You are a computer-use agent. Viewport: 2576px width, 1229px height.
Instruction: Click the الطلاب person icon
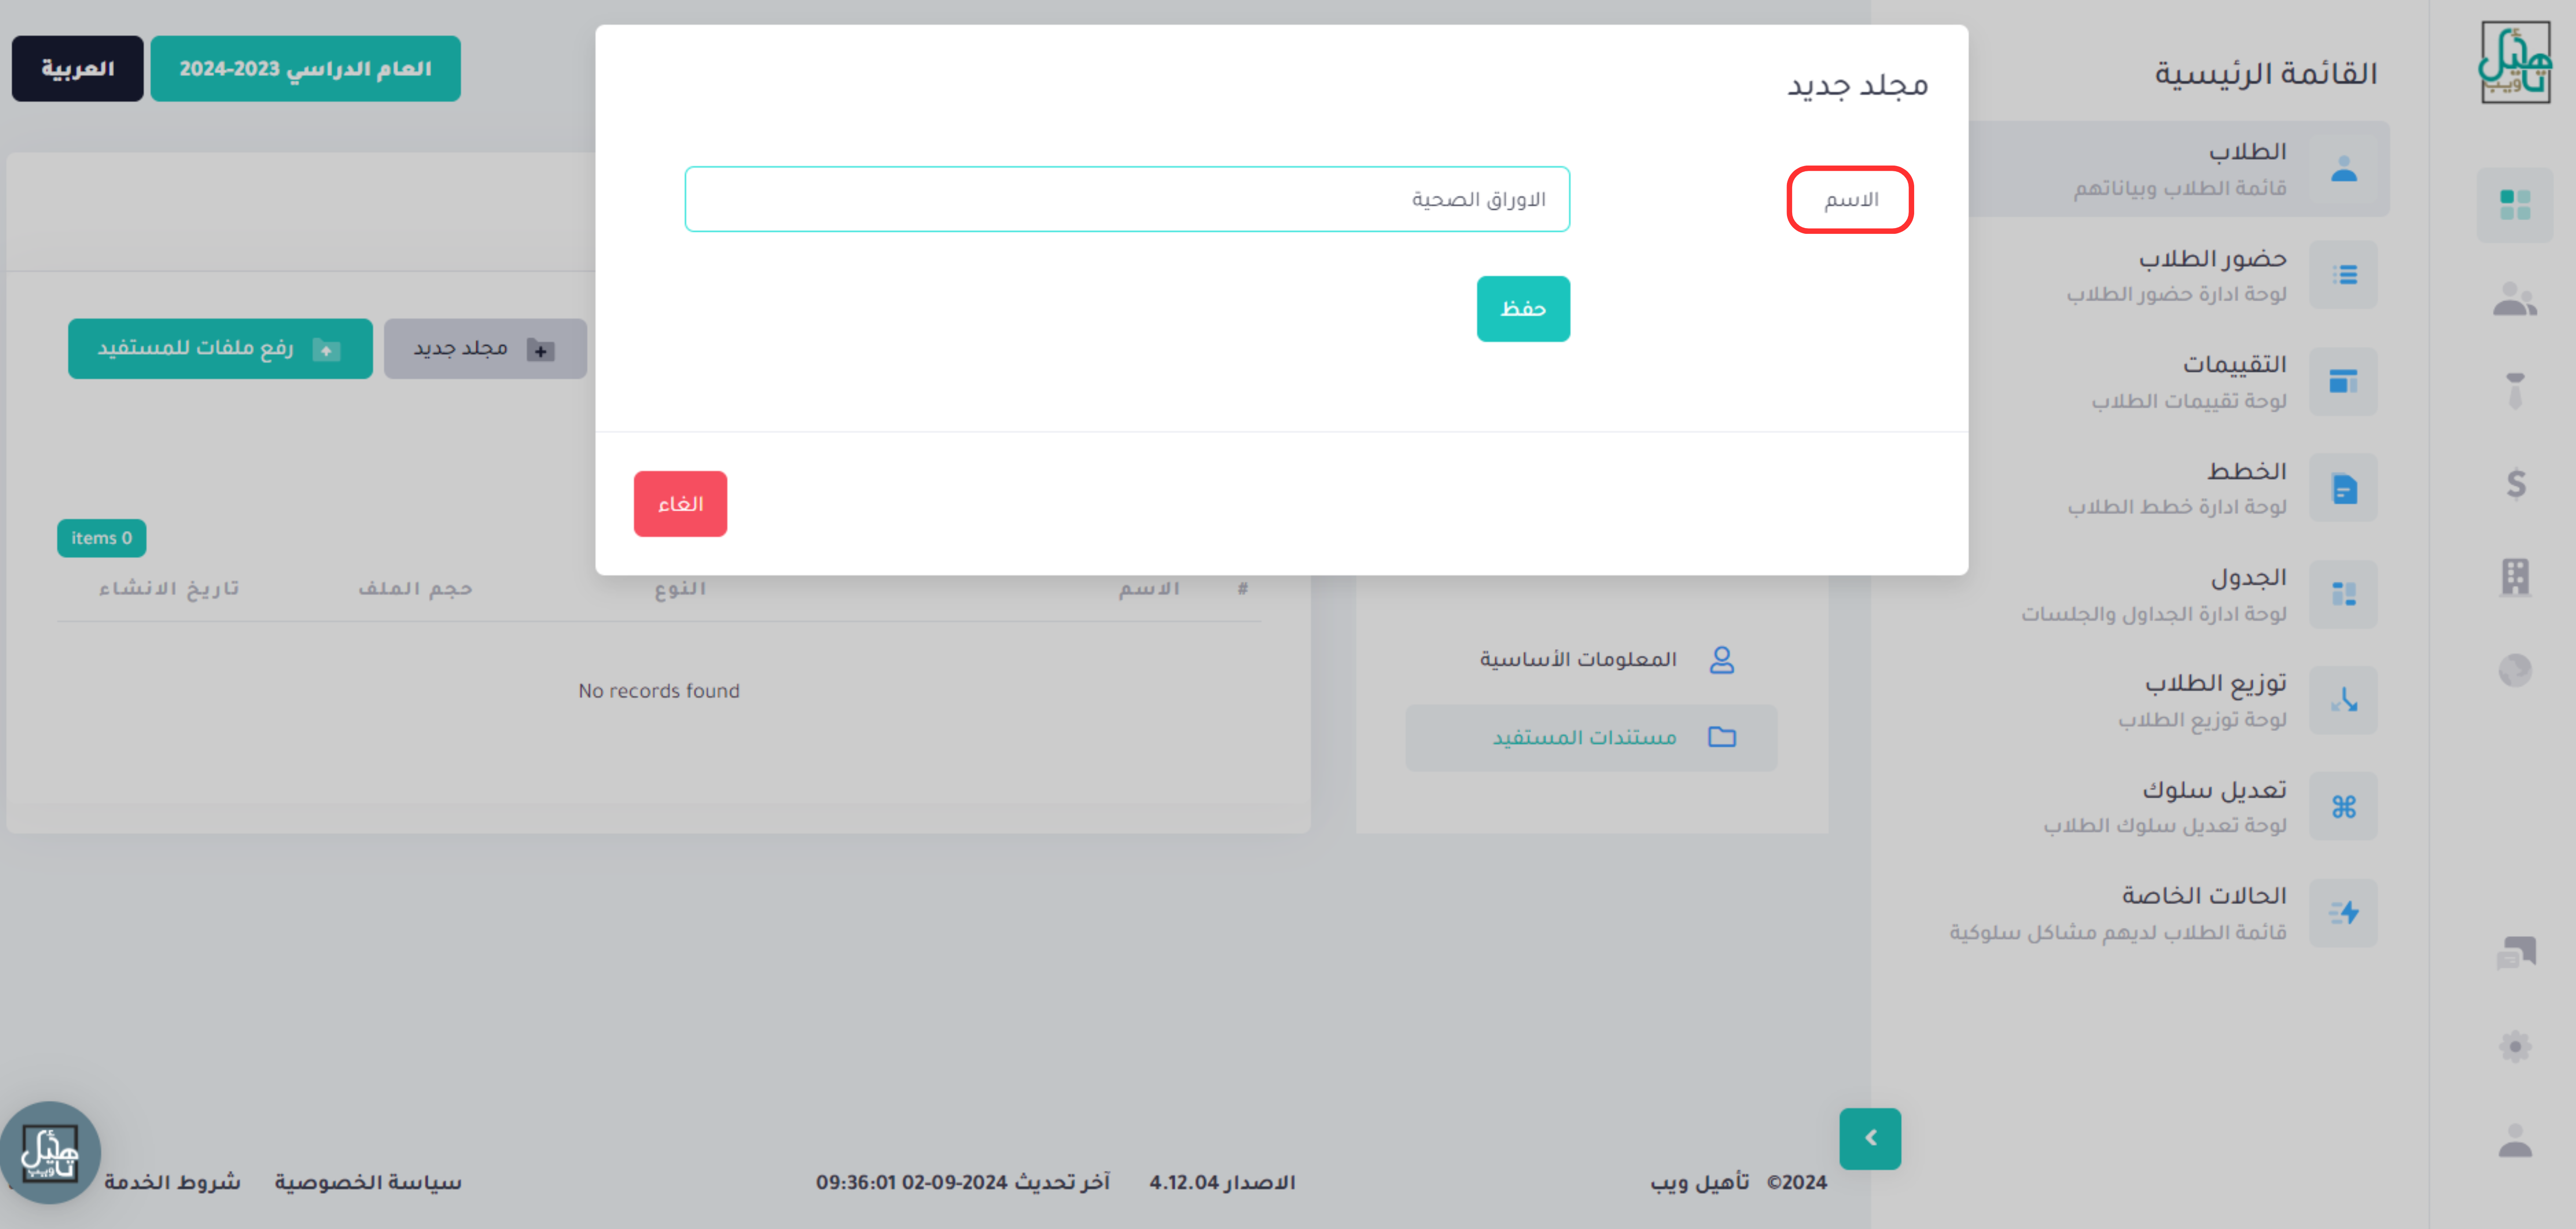click(2343, 169)
